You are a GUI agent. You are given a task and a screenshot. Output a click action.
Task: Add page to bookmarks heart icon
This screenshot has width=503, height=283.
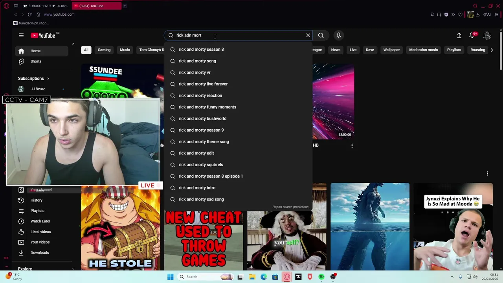tap(460, 15)
